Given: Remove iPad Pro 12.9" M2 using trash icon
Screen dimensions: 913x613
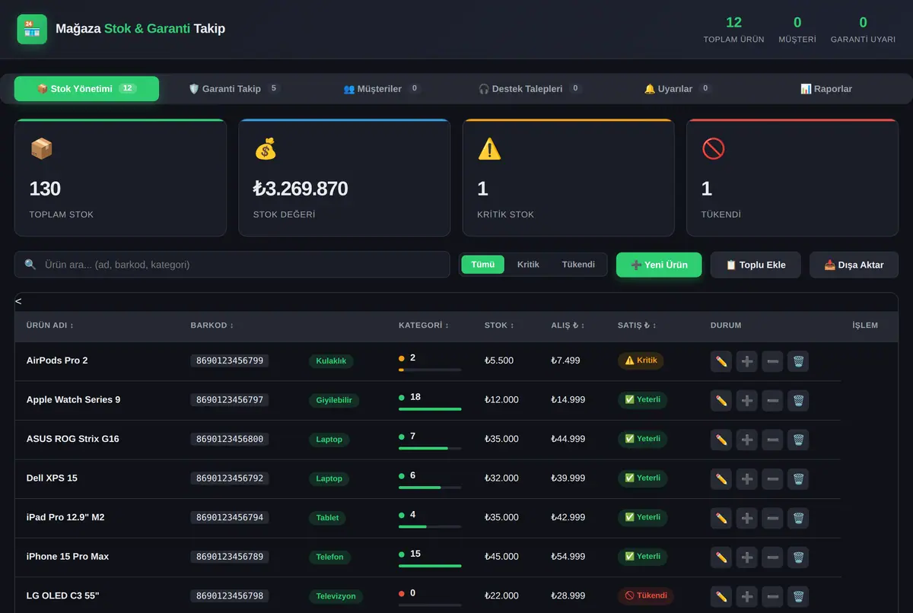Looking at the screenshot, I should [x=798, y=518].
